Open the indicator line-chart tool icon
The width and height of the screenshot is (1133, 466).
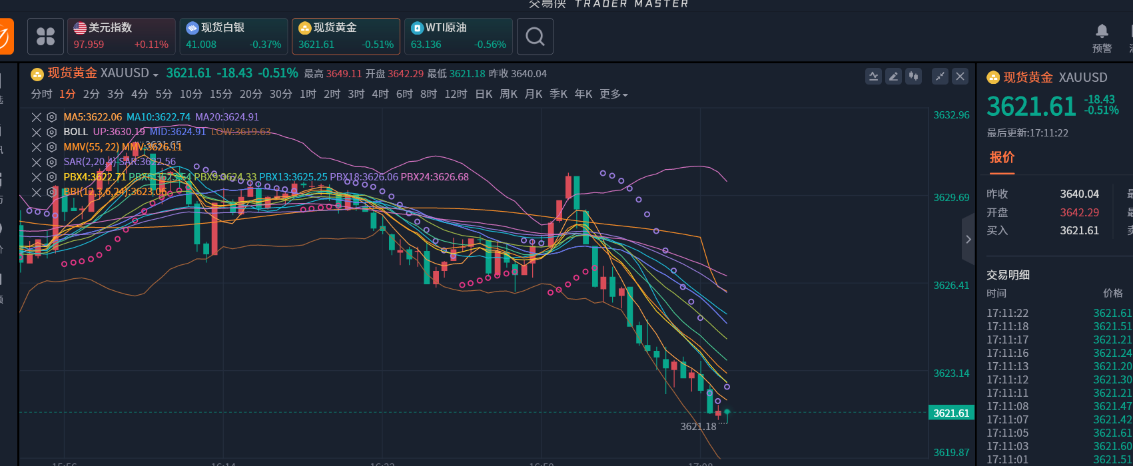pos(873,76)
